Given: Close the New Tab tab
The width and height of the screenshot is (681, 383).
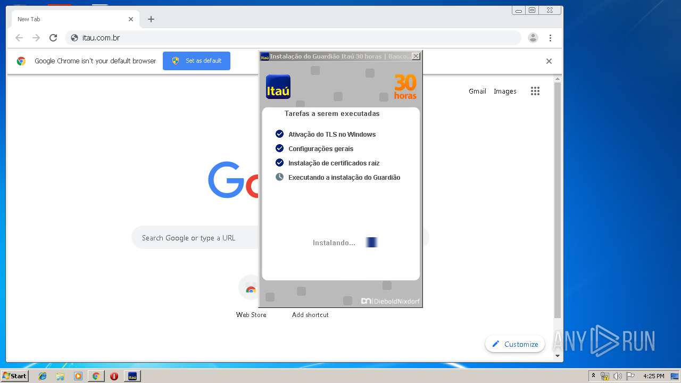Looking at the screenshot, I should (131, 19).
